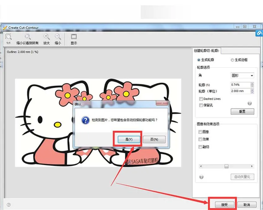Click the zoom in (放大) magnifier
Viewport: 263px width, 210px height.
pos(46,37)
